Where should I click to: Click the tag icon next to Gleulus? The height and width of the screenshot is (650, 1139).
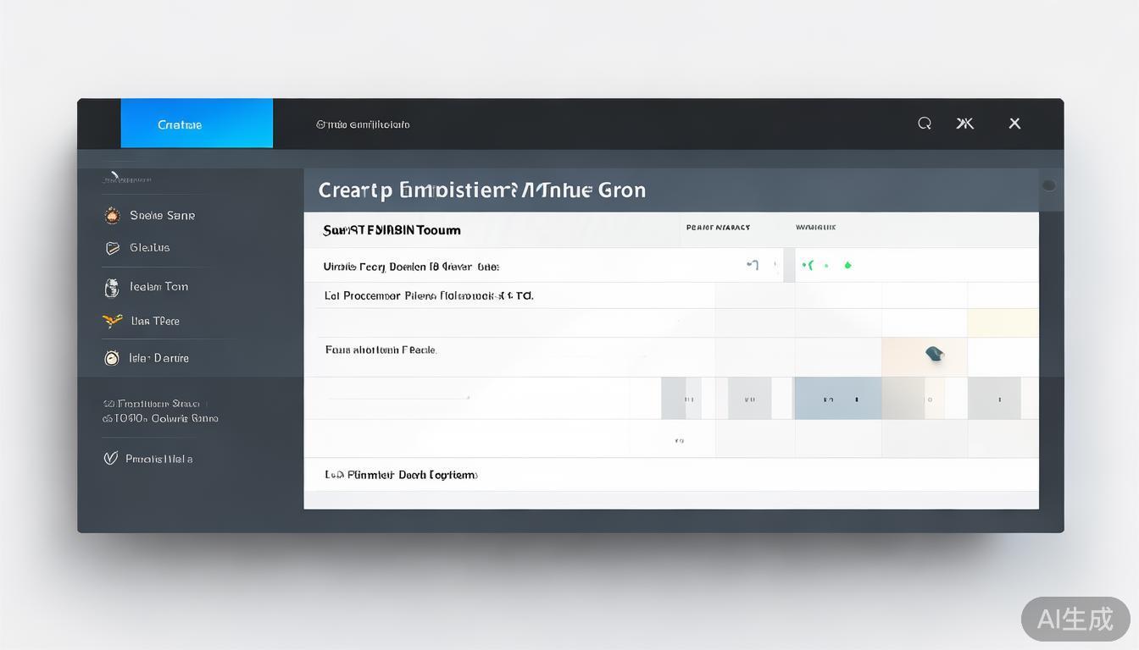tap(112, 248)
